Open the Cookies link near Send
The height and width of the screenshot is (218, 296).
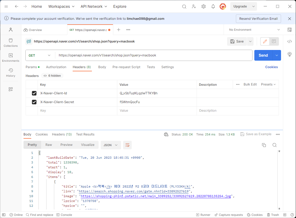(x=271, y=67)
